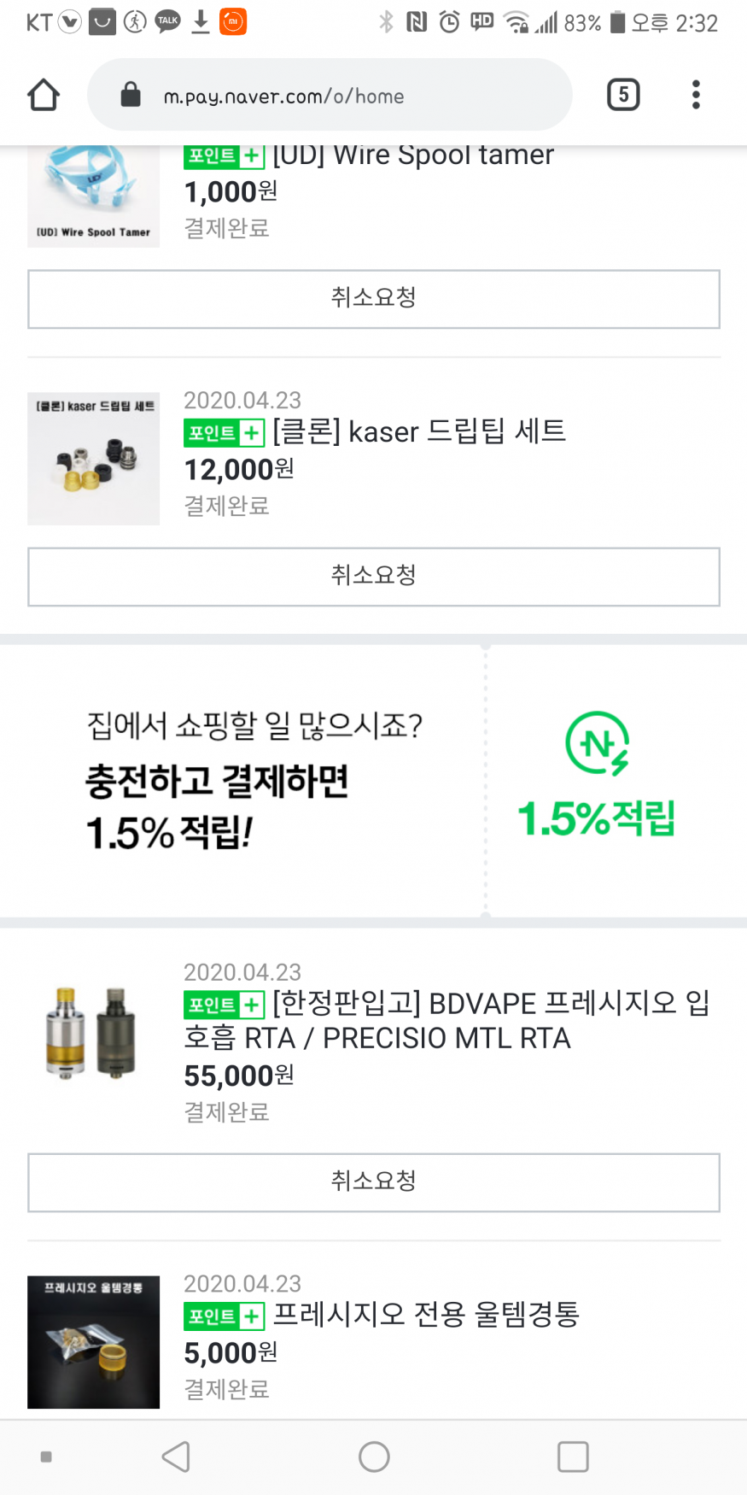Tap the lock icon in address bar
This screenshot has height=1495, width=747.
coord(131,95)
